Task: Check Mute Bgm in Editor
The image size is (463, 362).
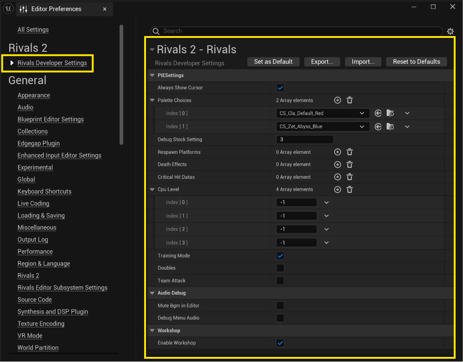Action: pos(280,306)
